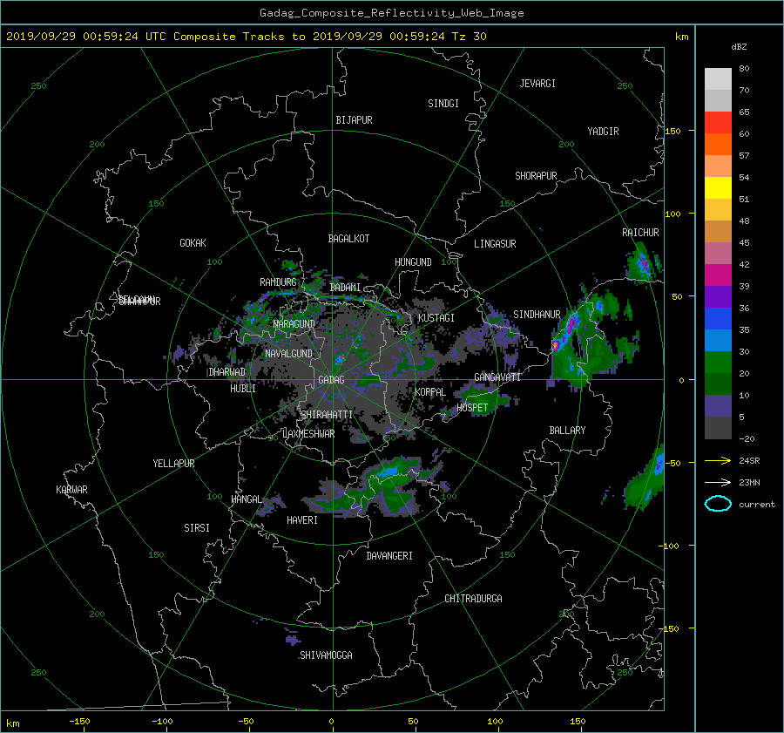
Task: Click the NAVALGUND city label
Action: tap(288, 354)
